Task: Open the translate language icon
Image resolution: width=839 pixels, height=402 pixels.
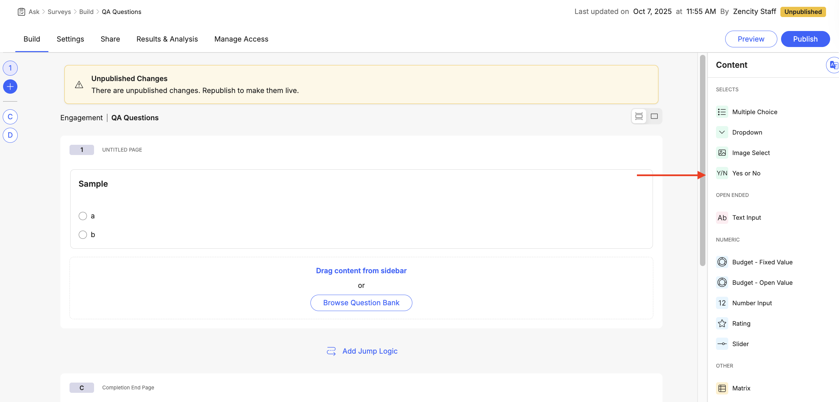Action: tap(834, 65)
